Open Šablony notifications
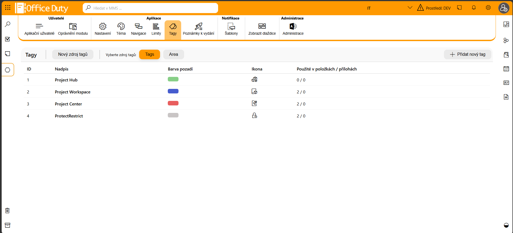Image resolution: width=513 pixels, height=233 pixels. (231, 29)
